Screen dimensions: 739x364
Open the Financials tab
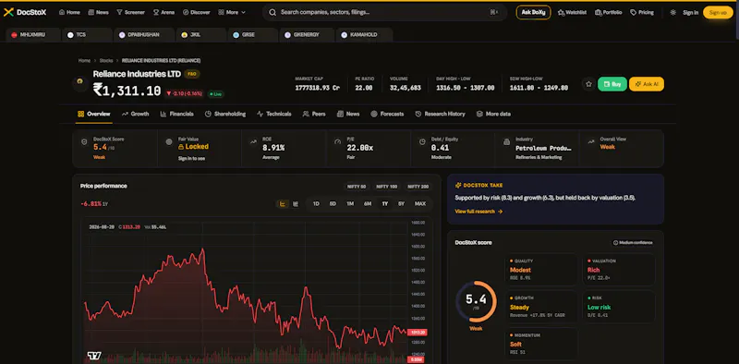pyautogui.click(x=176, y=115)
